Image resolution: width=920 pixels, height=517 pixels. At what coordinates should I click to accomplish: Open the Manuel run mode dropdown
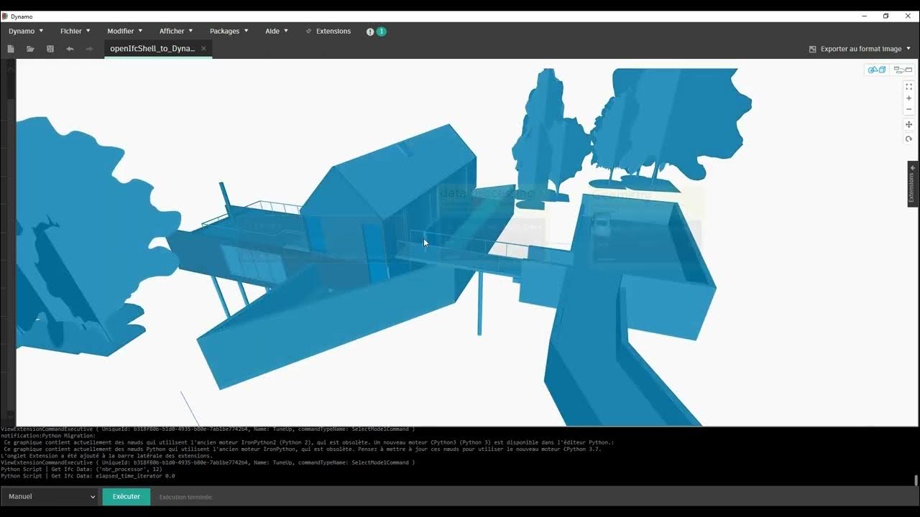49,496
